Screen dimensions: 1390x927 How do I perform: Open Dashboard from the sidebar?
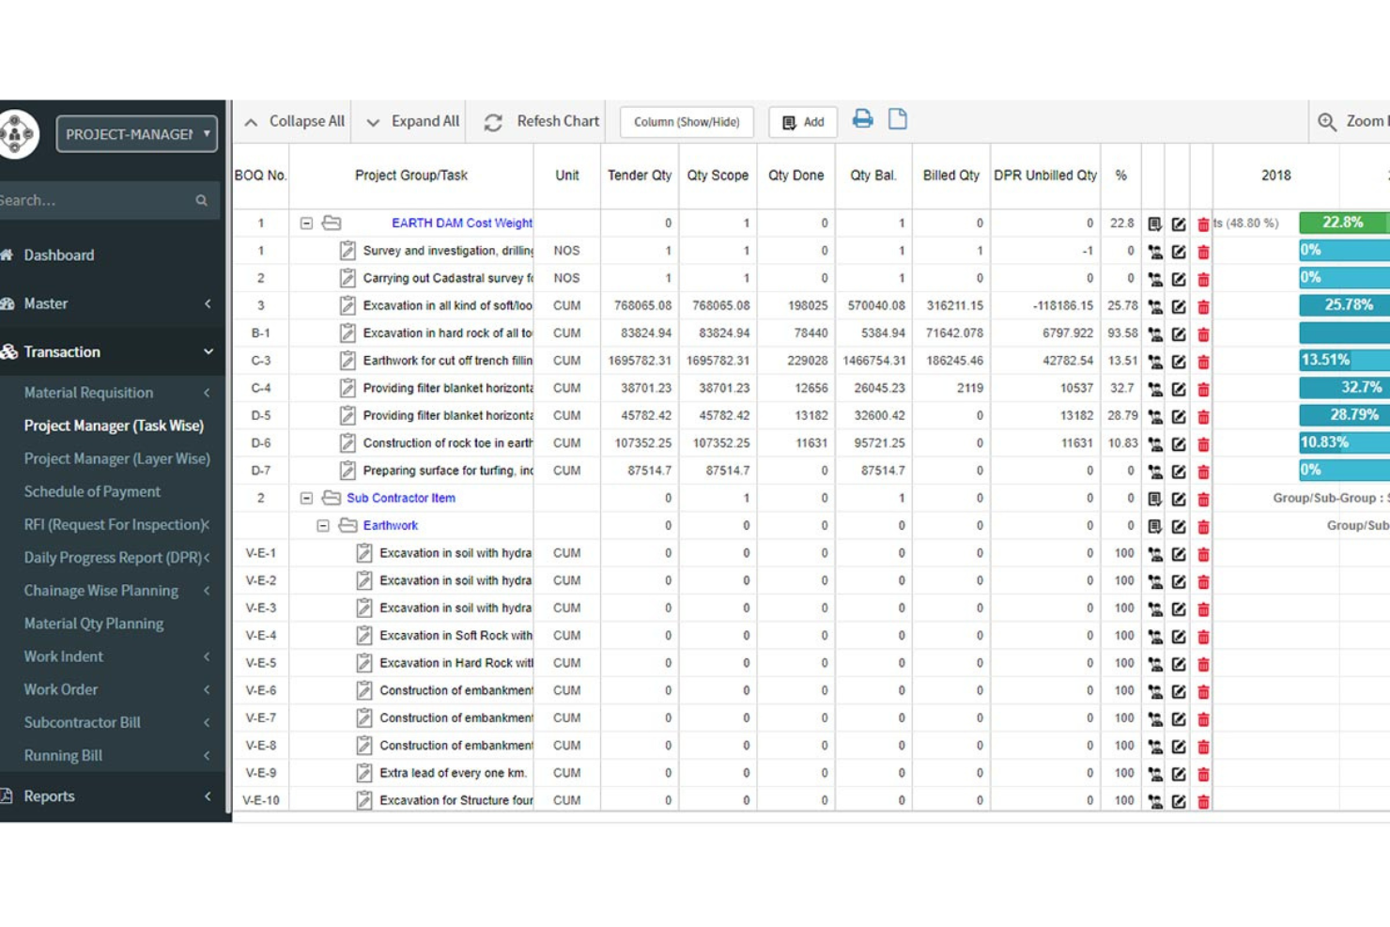pos(58,255)
